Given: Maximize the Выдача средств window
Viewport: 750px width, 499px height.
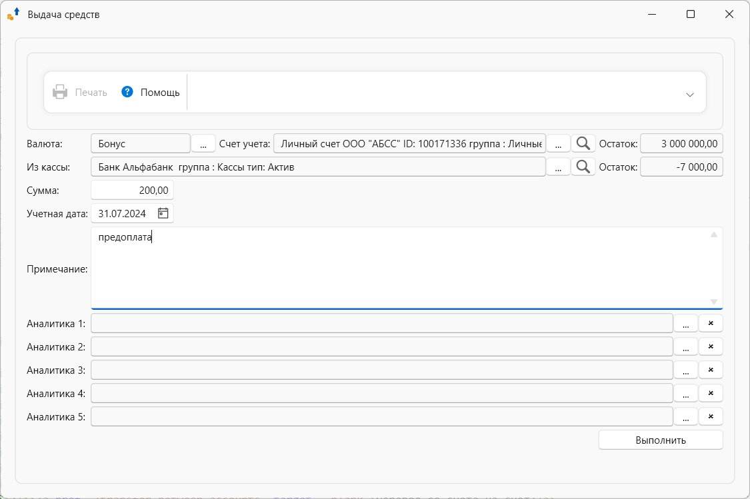Looking at the screenshot, I should click(x=691, y=15).
